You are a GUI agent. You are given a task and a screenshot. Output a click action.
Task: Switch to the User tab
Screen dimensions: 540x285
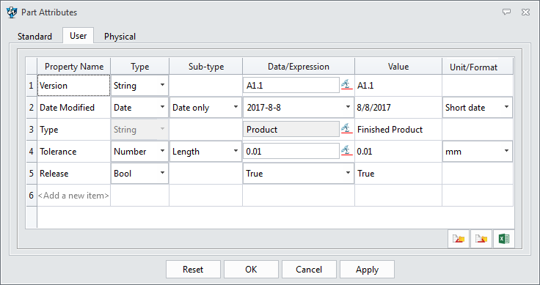(79, 36)
